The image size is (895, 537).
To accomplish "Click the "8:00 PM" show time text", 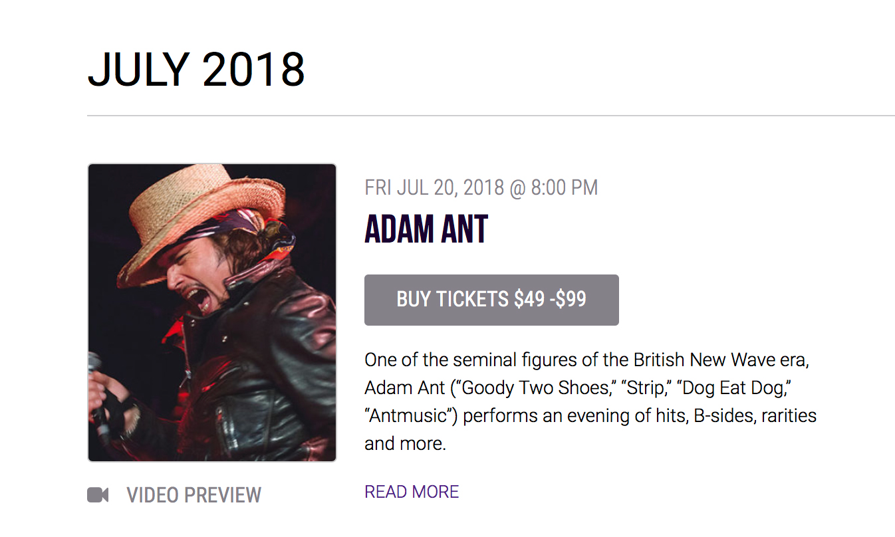I will click(x=564, y=188).
